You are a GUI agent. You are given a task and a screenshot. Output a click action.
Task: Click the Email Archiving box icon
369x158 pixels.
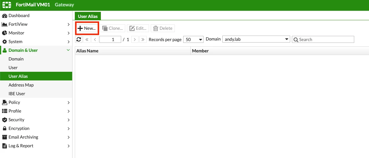[5, 137]
